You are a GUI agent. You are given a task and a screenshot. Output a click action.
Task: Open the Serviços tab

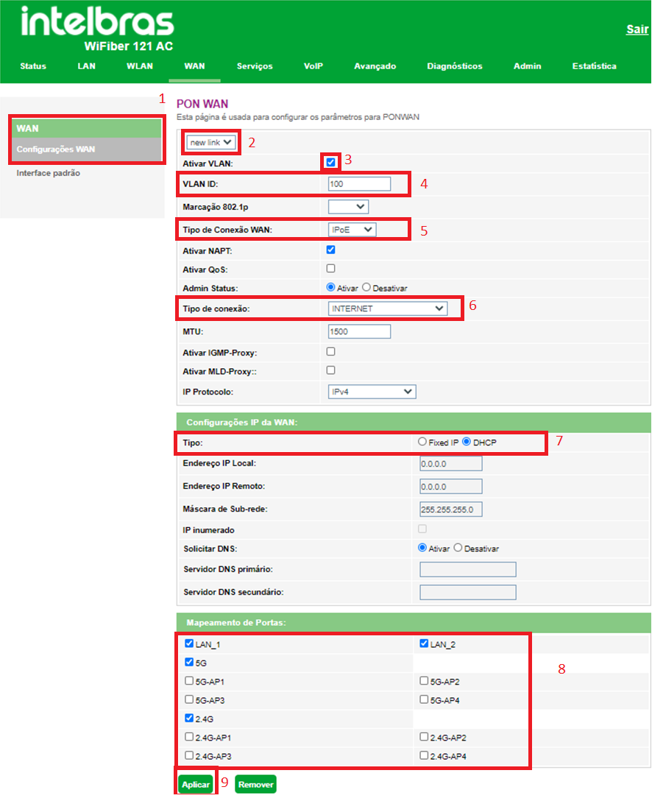point(255,66)
